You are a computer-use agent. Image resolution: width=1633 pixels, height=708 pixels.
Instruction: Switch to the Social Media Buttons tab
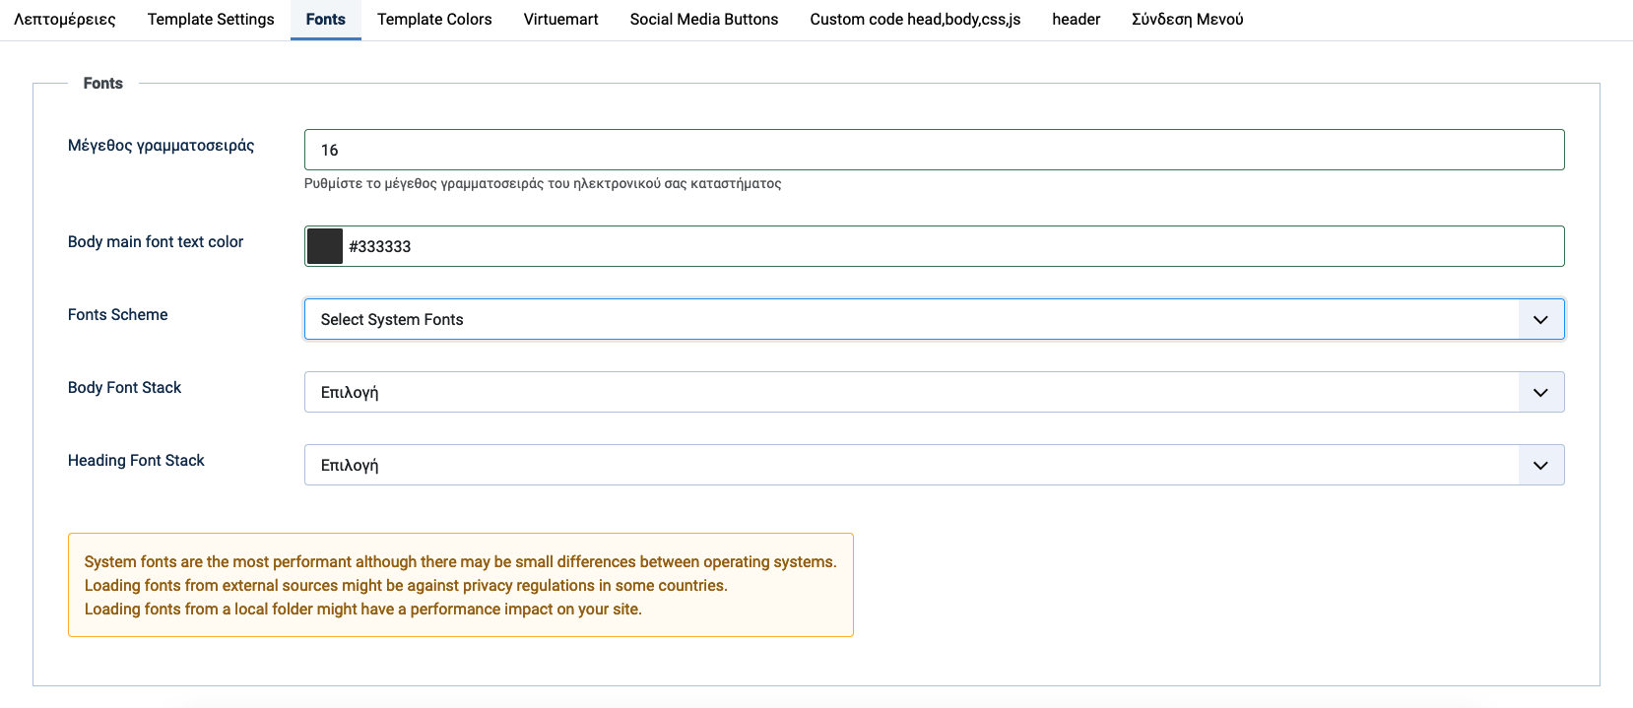pyautogui.click(x=703, y=20)
